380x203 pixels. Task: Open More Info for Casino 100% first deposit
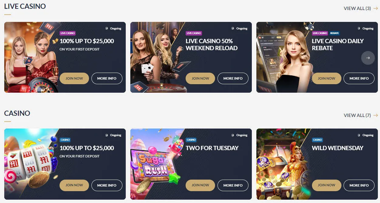point(107,185)
